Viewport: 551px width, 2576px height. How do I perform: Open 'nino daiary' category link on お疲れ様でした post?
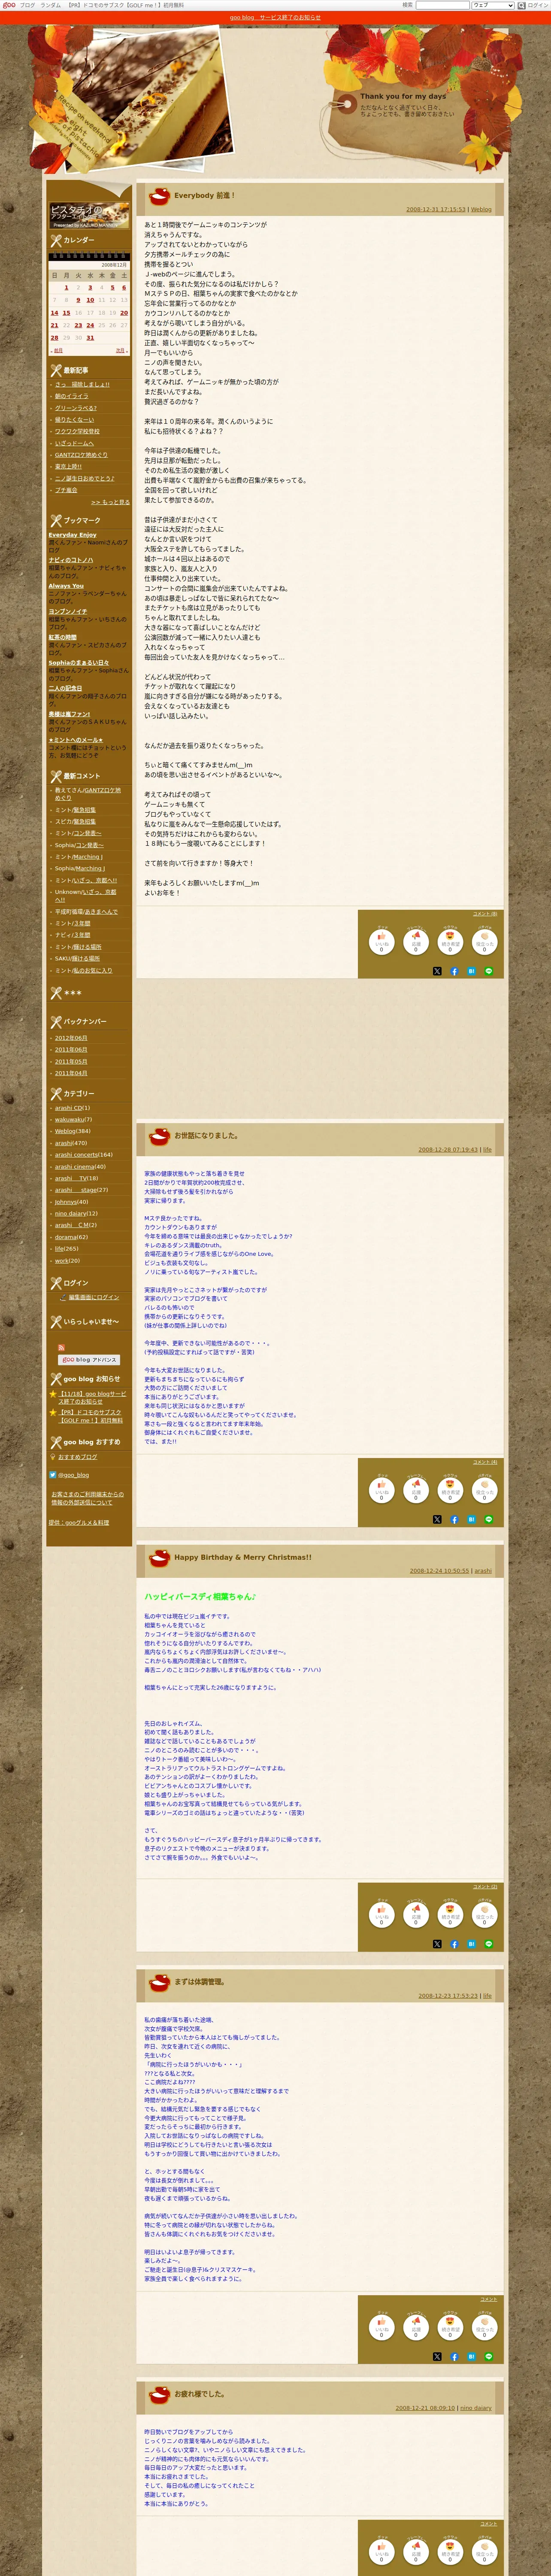(x=476, y=2408)
